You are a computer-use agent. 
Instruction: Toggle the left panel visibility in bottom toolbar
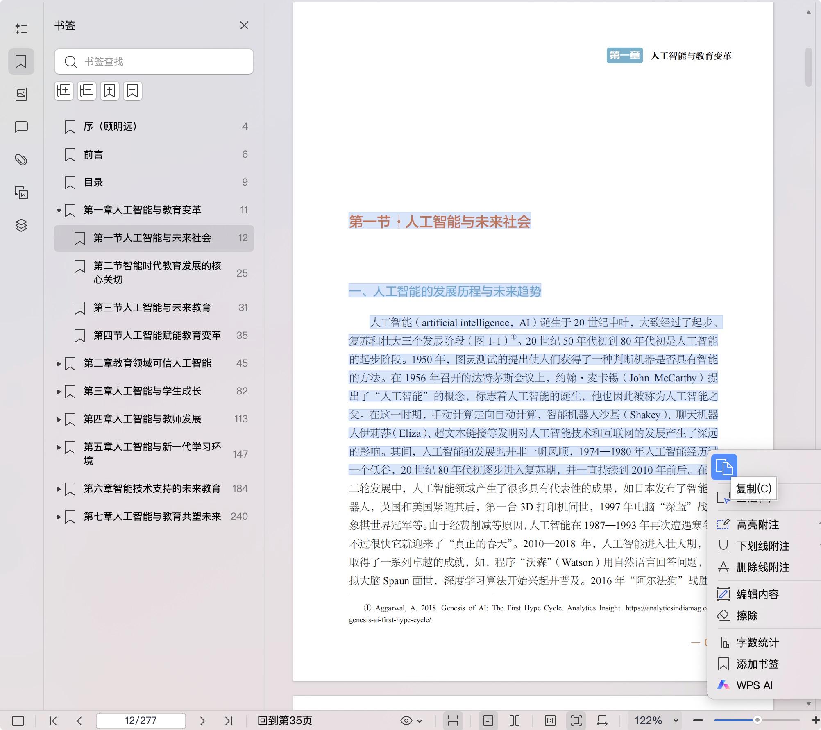[18, 721]
